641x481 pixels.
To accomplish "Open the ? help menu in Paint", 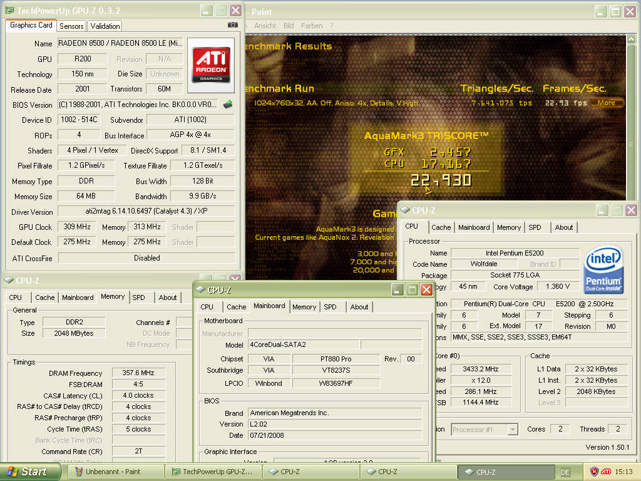I will [x=332, y=25].
